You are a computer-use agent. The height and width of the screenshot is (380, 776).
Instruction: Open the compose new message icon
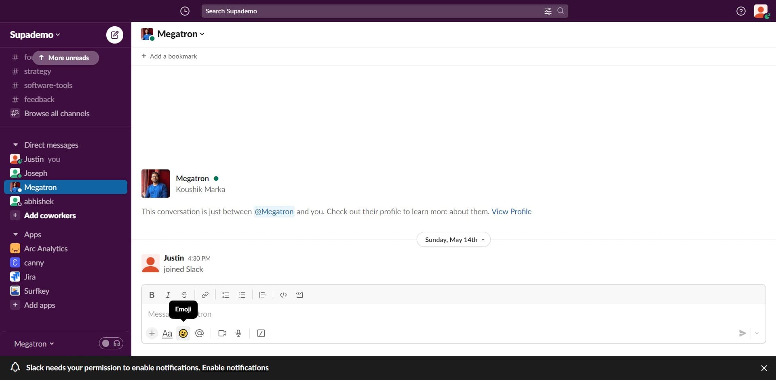coord(114,35)
